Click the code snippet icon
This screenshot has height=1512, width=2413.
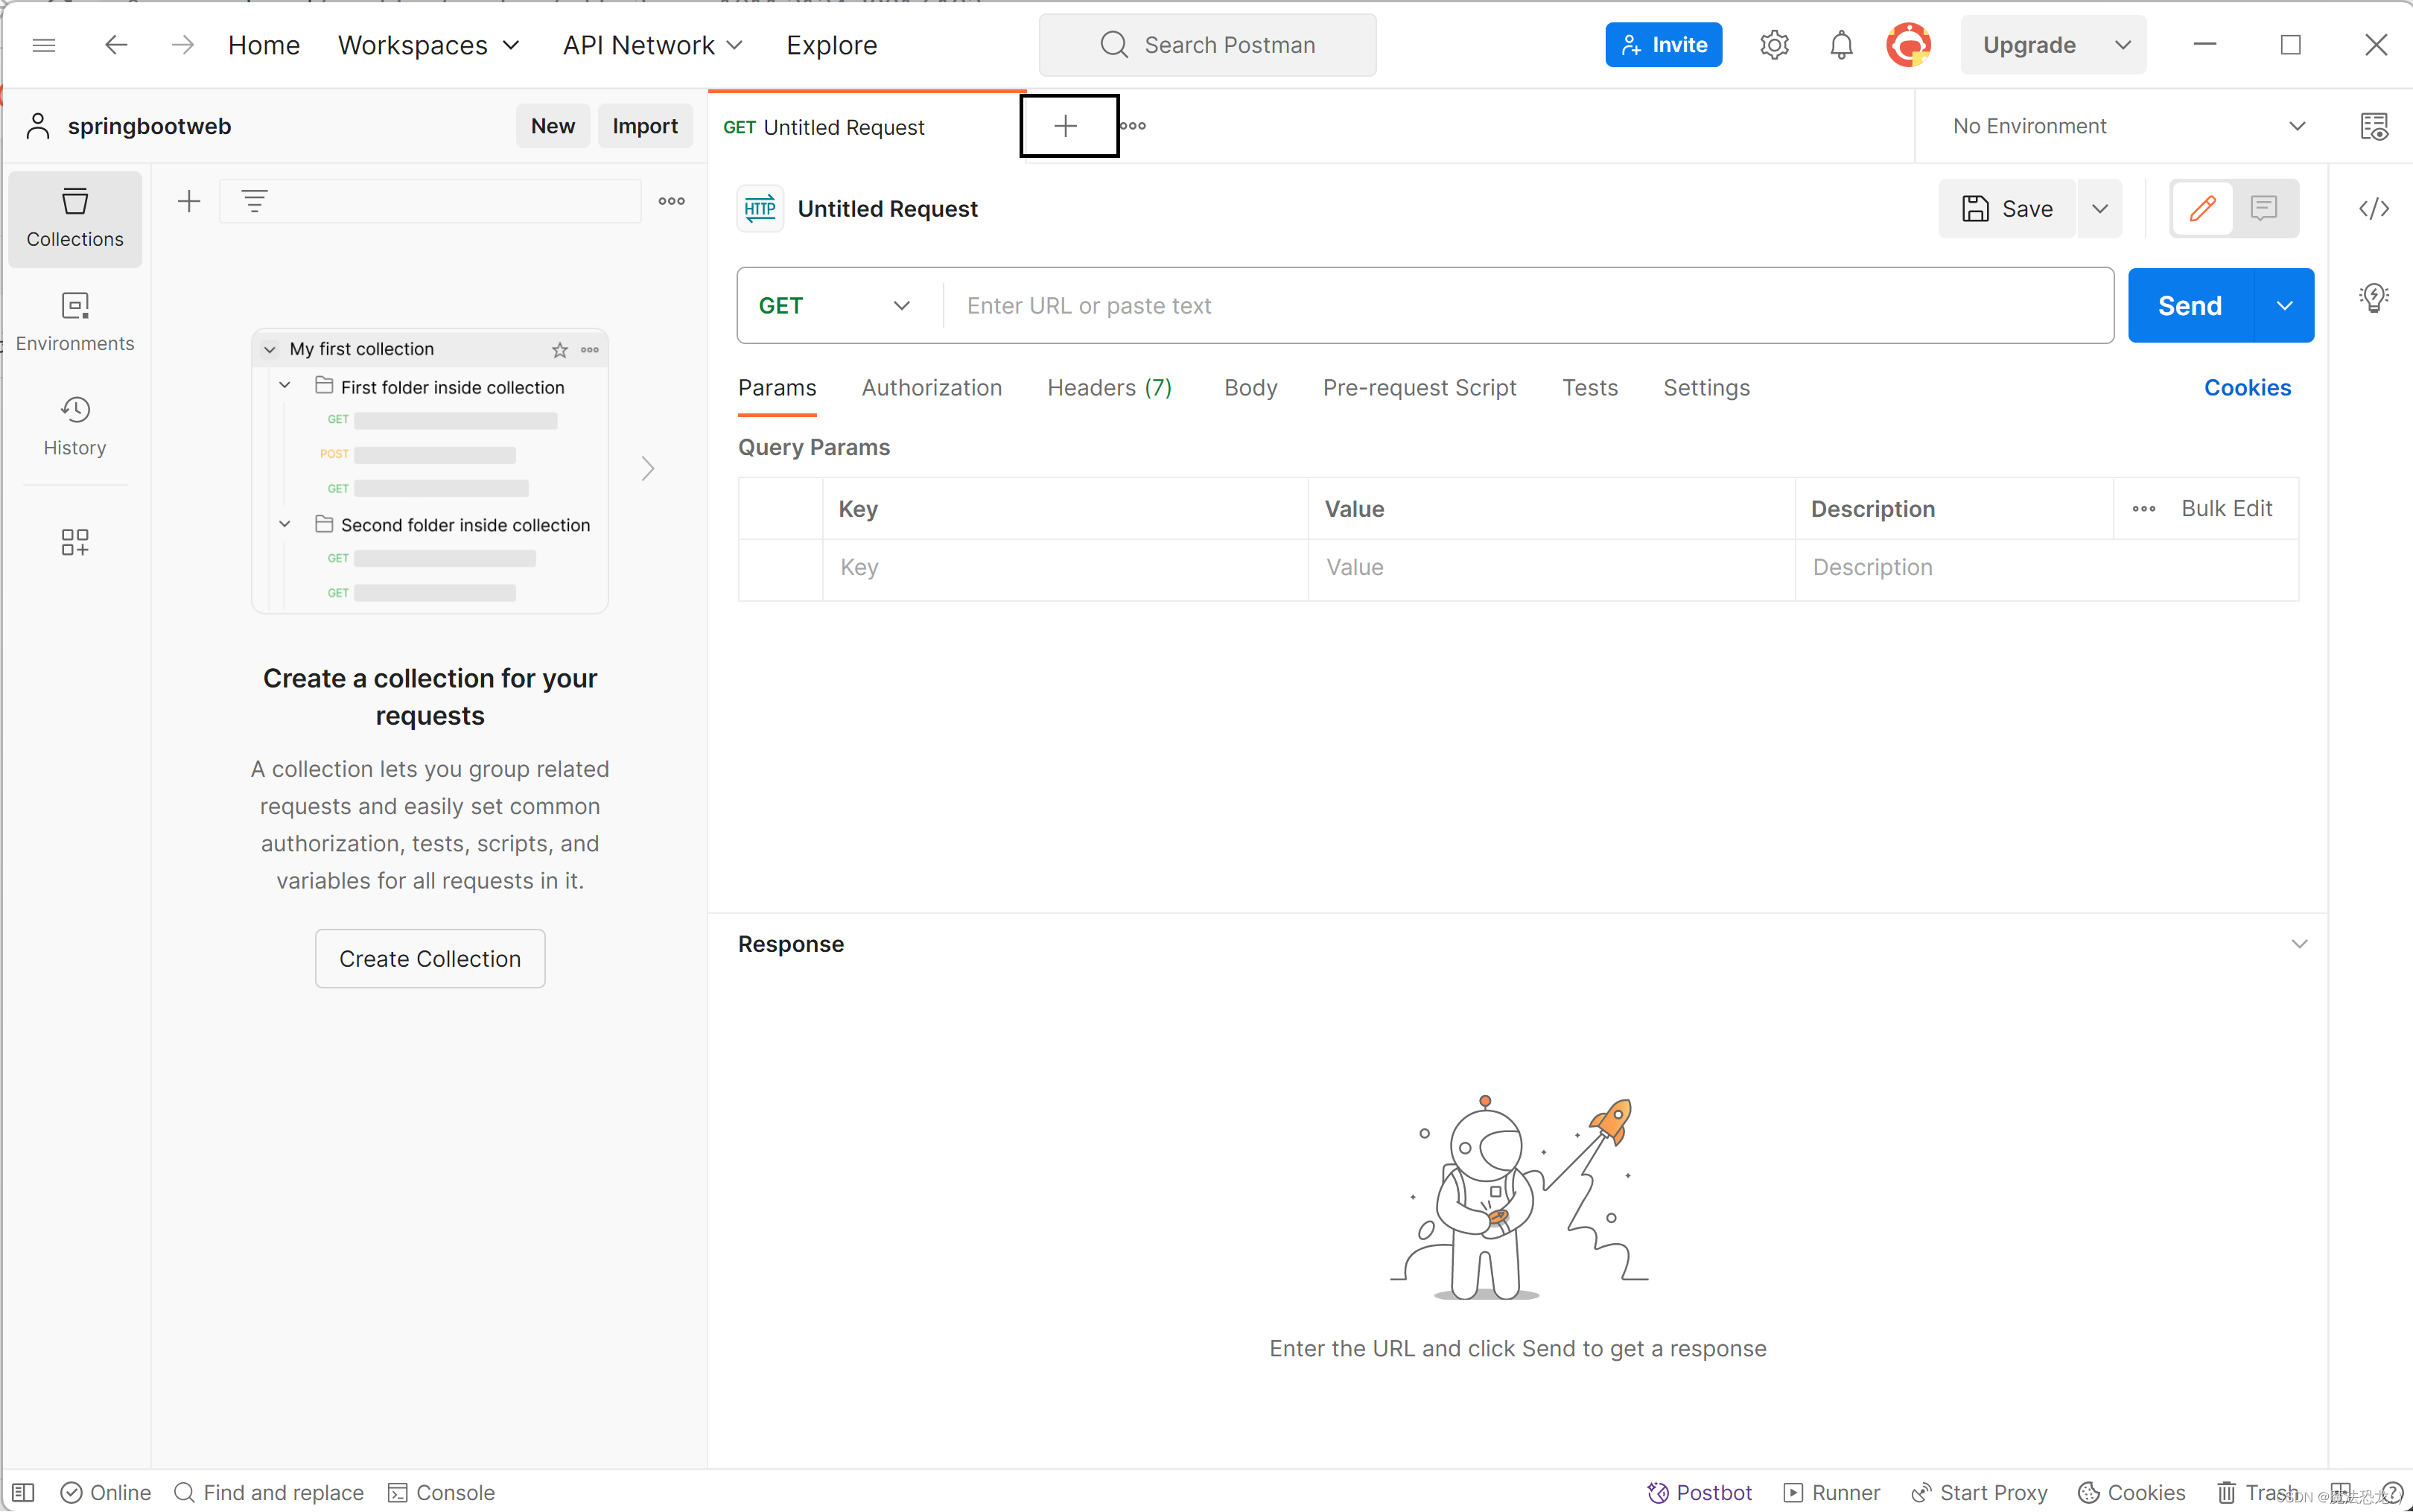(2374, 208)
